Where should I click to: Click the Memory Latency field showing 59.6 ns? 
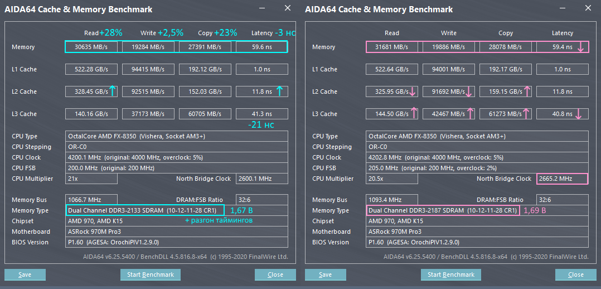click(261, 47)
